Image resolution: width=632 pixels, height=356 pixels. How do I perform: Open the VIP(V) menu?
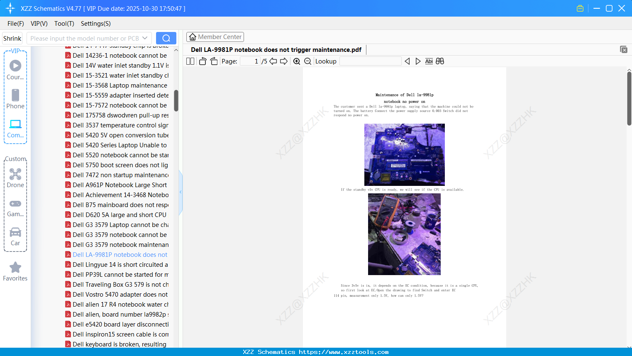[x=39, y=24]
